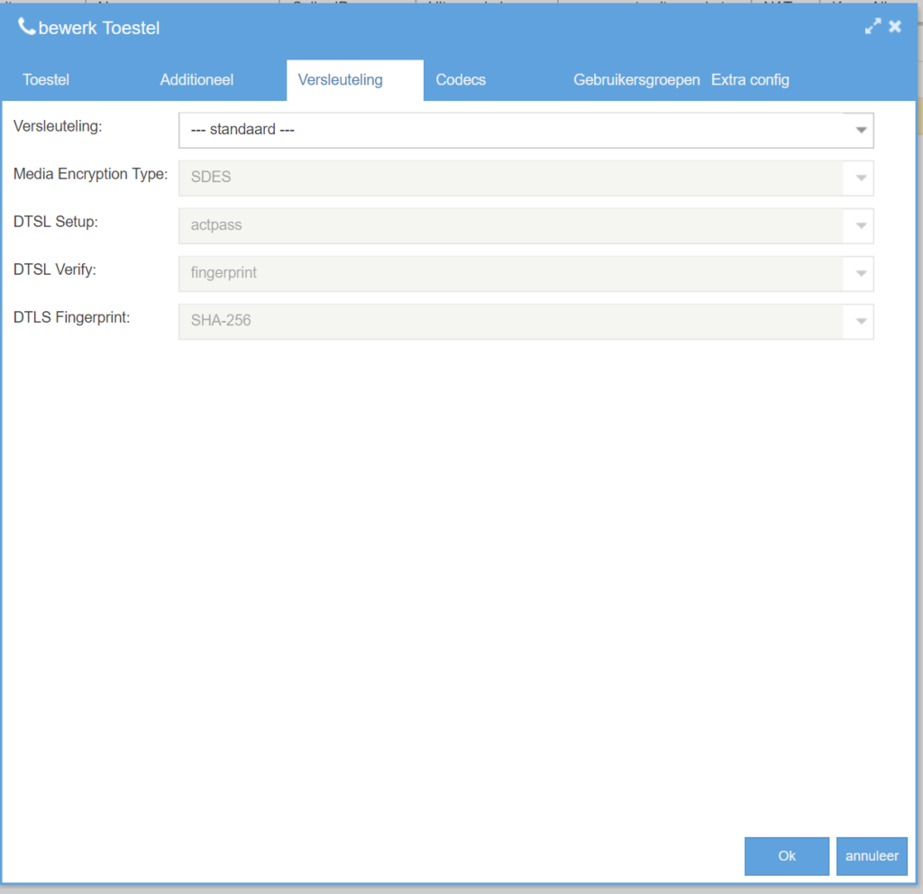Maximize the bewerk Toestel dialog

pyautogui.click(x=872, y=27)
